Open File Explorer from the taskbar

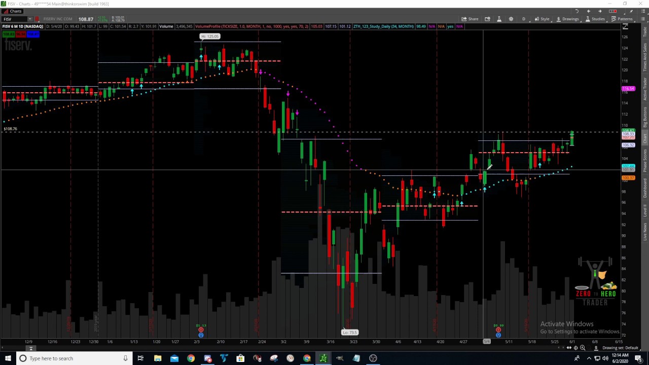(158, 358)
